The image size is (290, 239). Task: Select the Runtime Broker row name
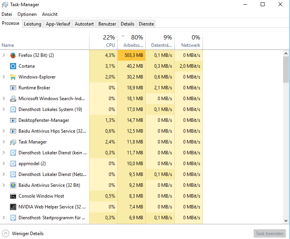(x=34, y=88)
